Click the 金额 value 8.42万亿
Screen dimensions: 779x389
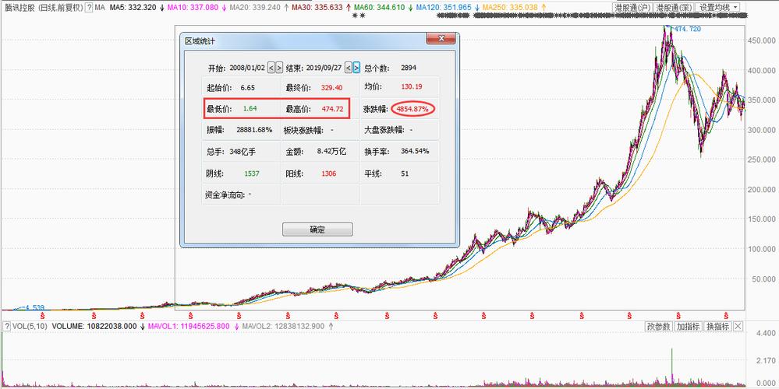click(x=331, y=151)
